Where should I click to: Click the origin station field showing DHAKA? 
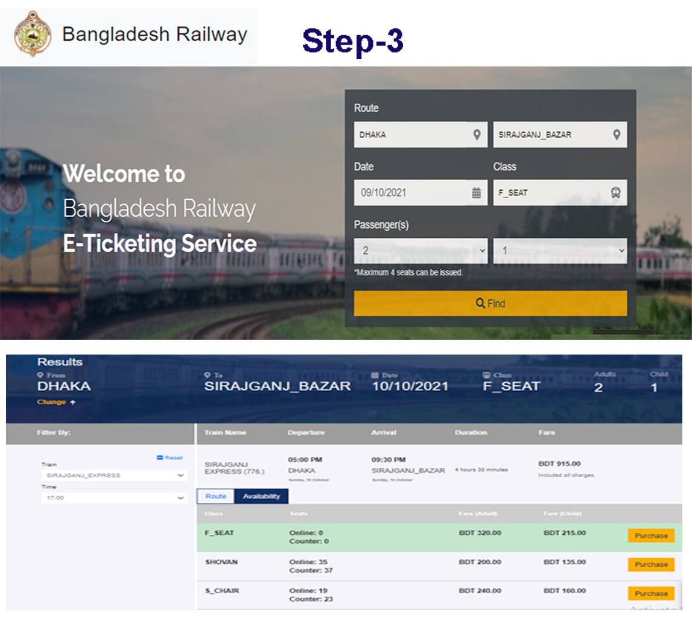(x=421, y=135)
